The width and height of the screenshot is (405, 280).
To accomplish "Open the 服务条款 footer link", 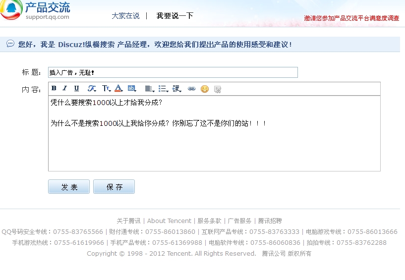I will coord(210,221).
